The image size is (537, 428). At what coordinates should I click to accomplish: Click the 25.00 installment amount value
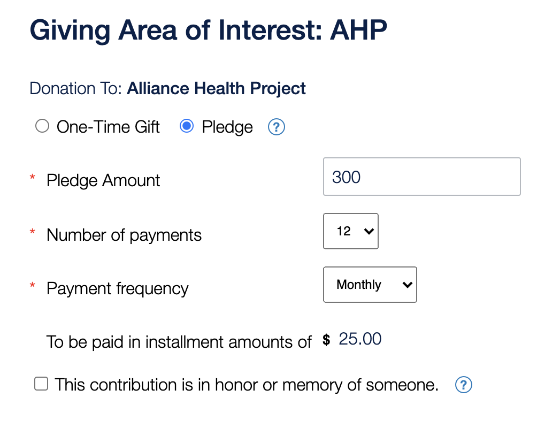pos(360,339)
